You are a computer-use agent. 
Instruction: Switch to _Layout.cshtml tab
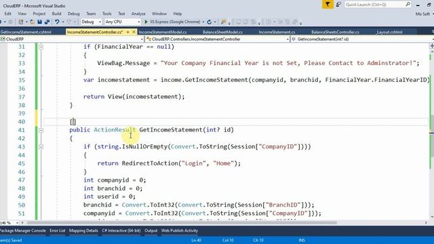[389, 32]
